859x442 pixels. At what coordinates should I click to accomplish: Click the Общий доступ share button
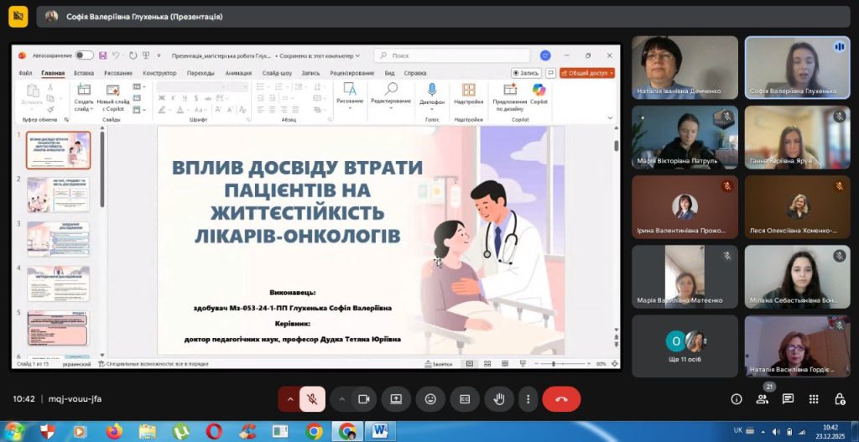[587, 73]
